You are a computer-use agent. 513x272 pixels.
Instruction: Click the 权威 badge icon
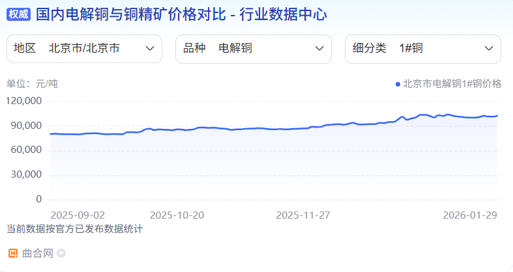pos(20,14)
